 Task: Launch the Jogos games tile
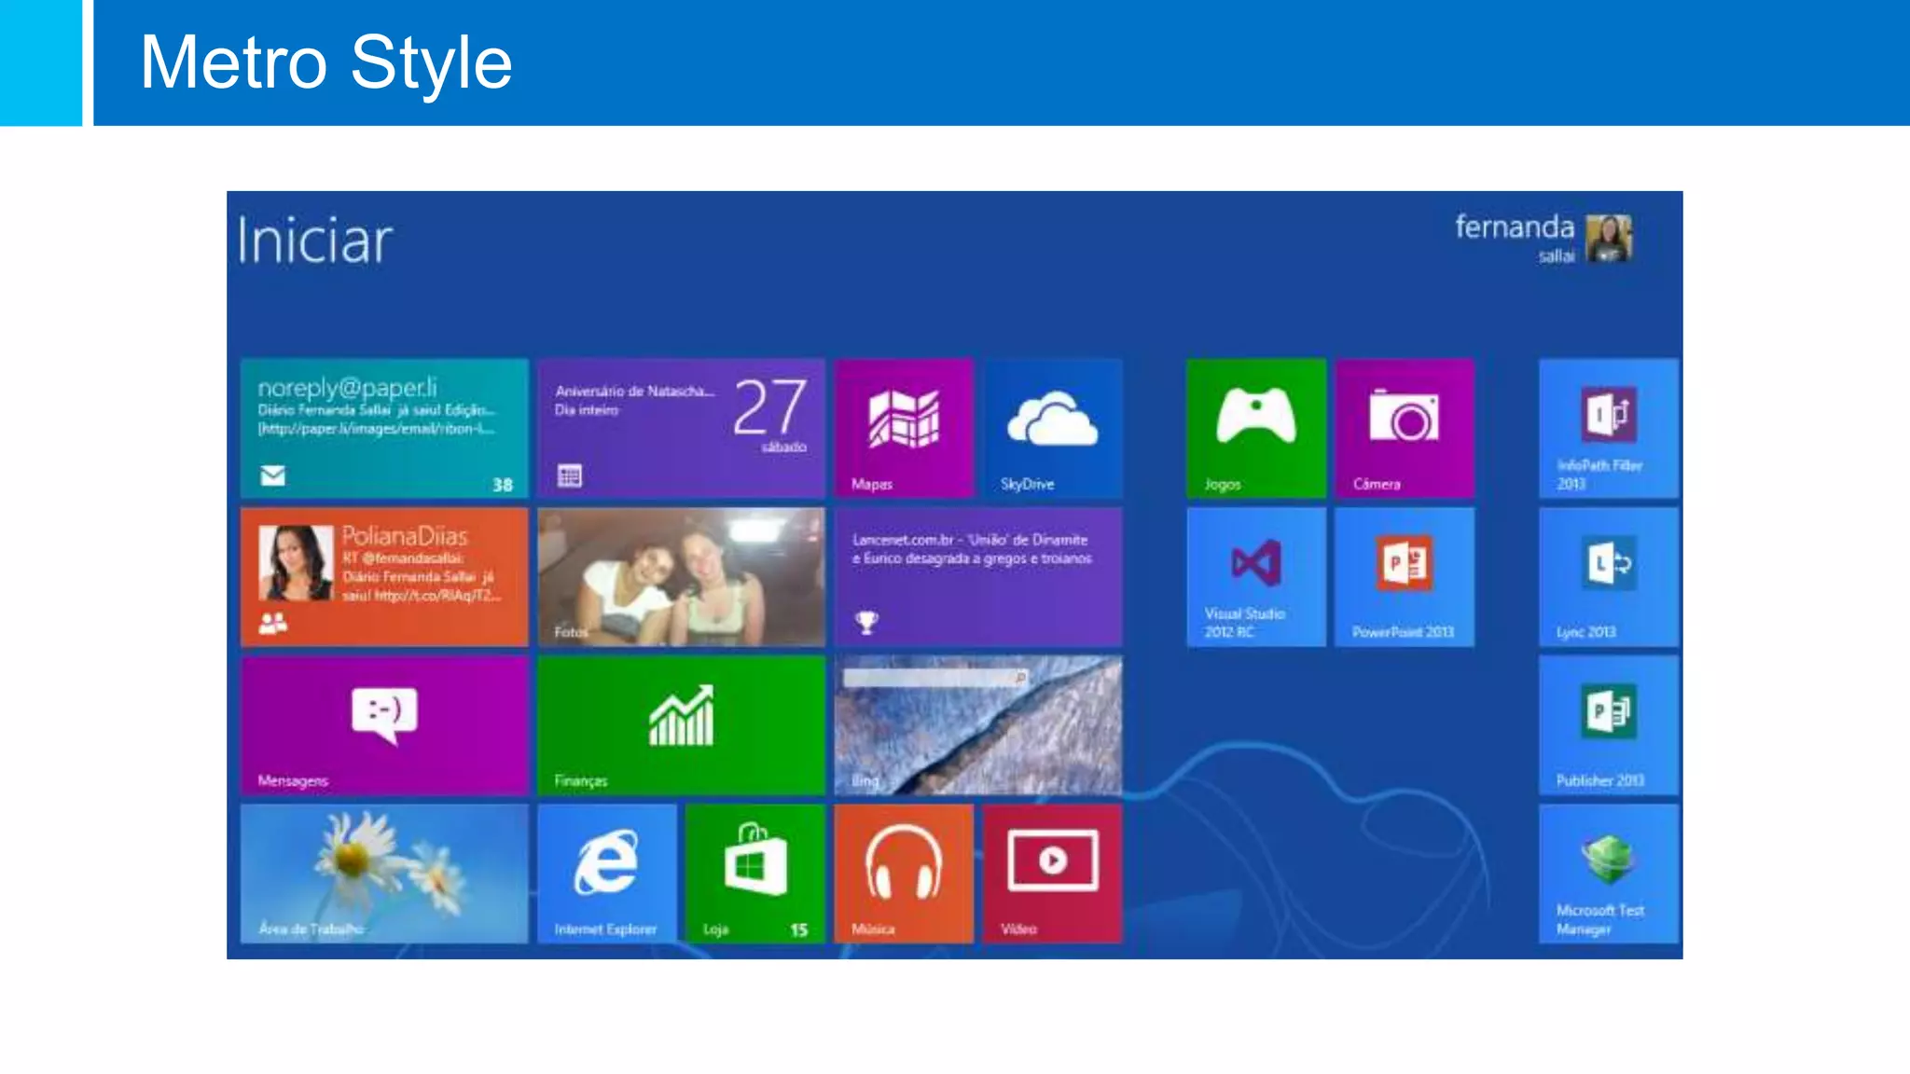click(1255, 428)
